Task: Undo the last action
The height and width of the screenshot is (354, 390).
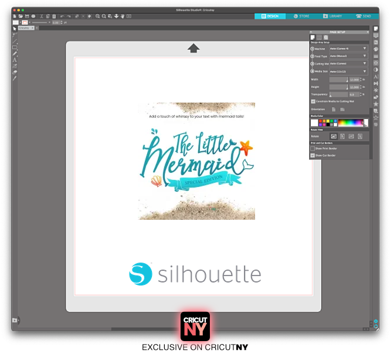Action: point(62,16)
